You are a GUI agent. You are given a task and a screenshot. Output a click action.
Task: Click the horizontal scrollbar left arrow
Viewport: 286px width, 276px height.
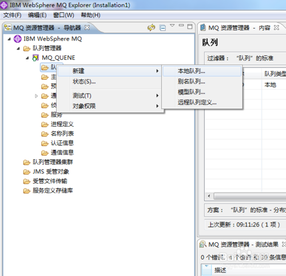tap(209, 196)
